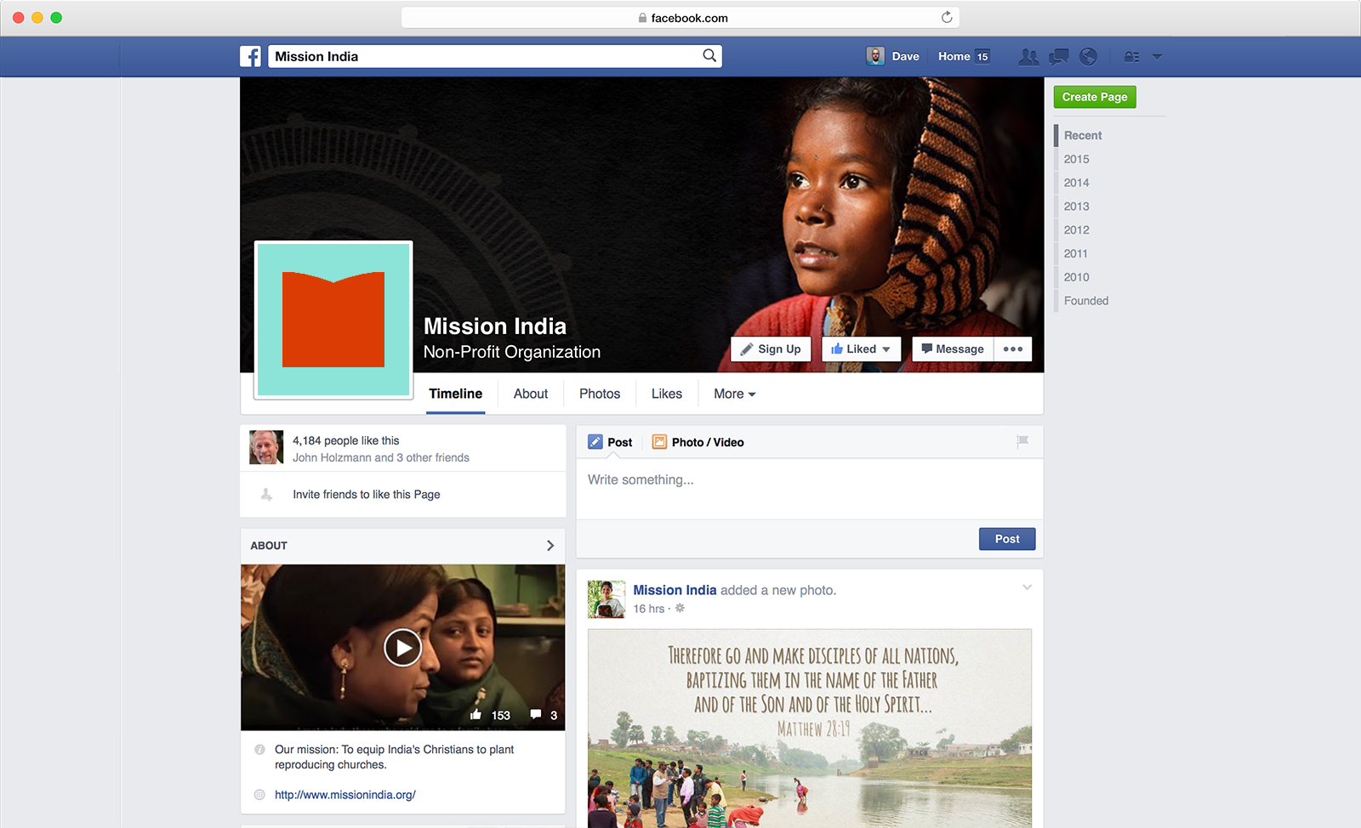Click the Create Page button
1361x828 pixels.
point(1095,97)
